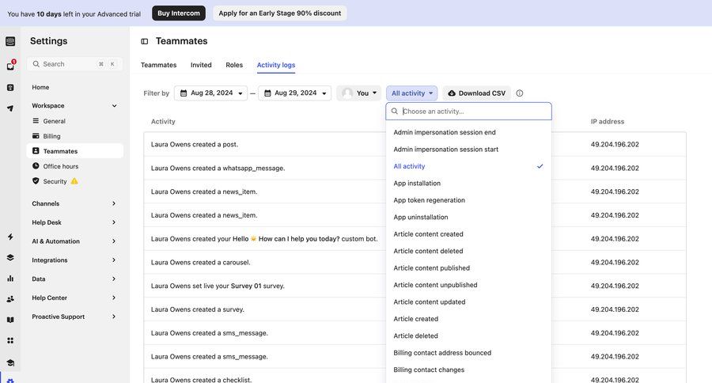Open the You teammate filter dropdown
Viewport: 712px width, 383px height.
(358, 93)
